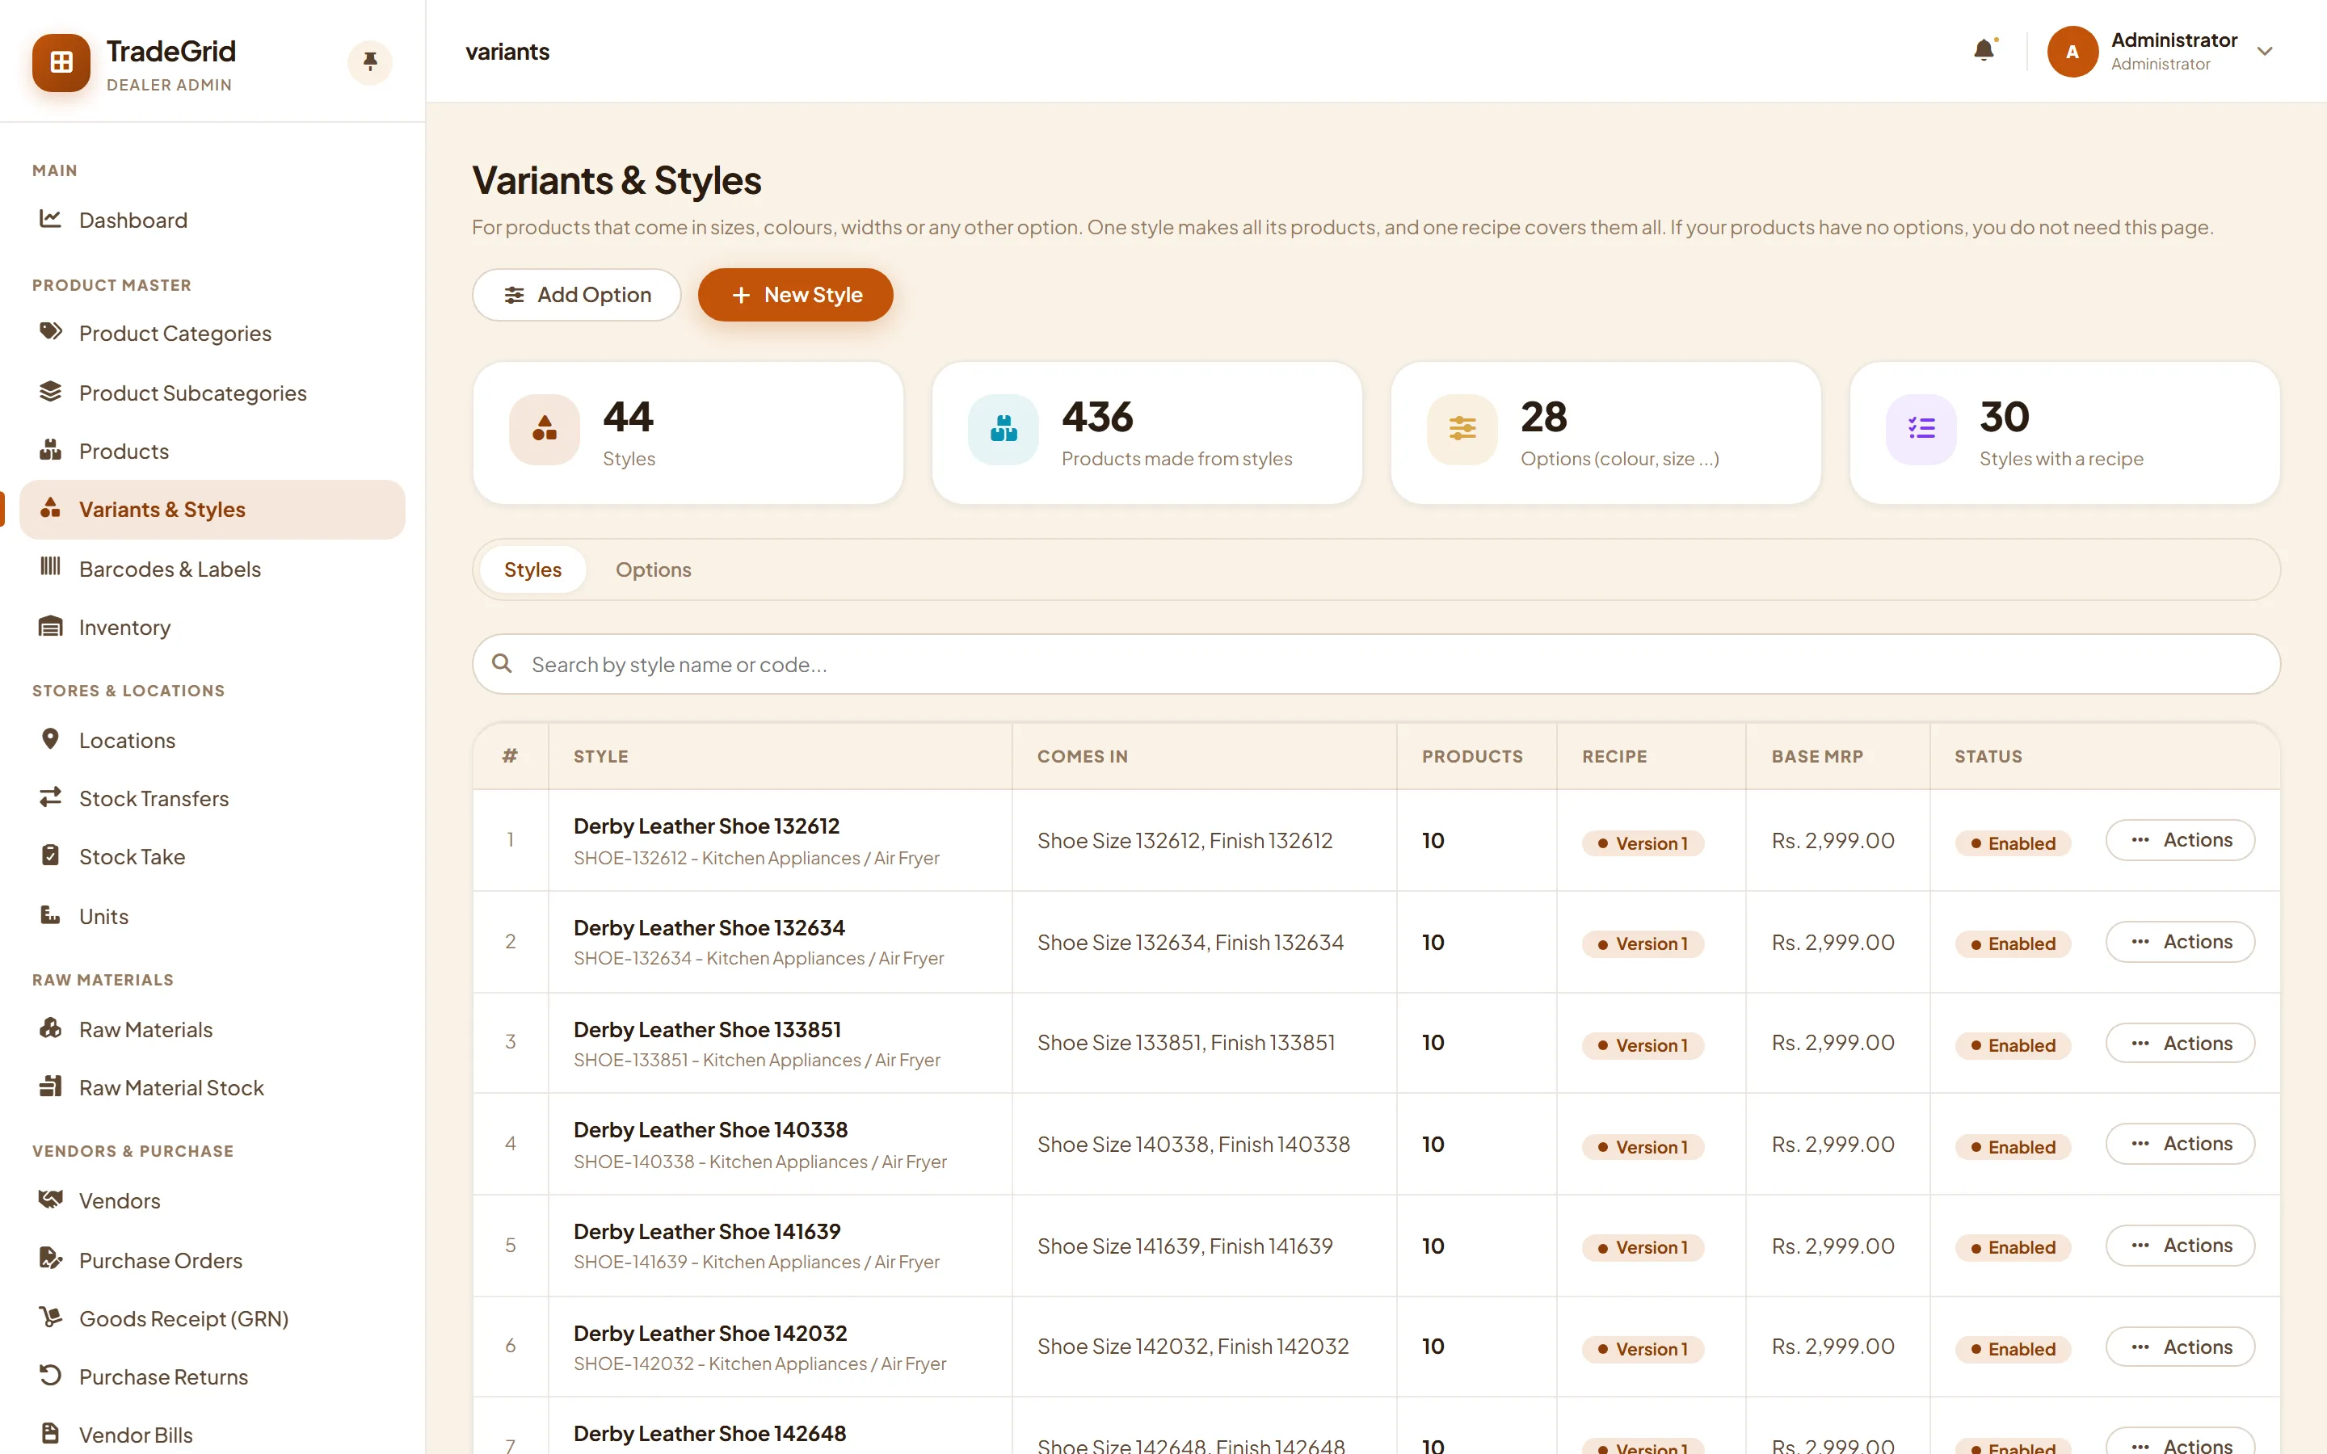Open Stock Transfers page
The width and height of the screenshot is (2327, 1454).
tap(213, 798)
